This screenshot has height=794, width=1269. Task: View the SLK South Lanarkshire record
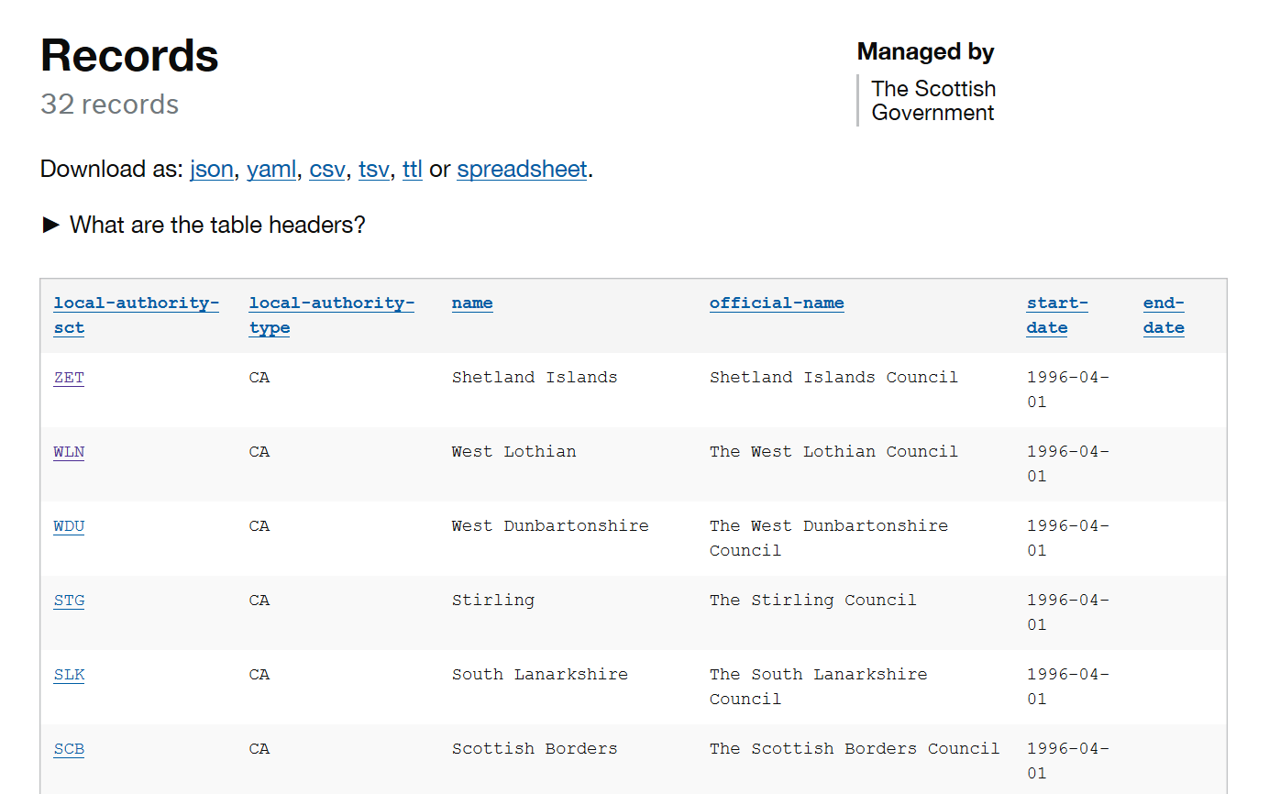click(x=69, y=675)
